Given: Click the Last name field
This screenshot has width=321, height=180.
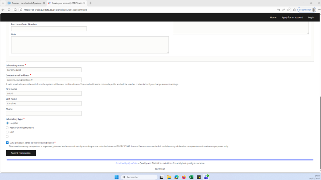Looking at the screenshot, I should pos(44,103).
